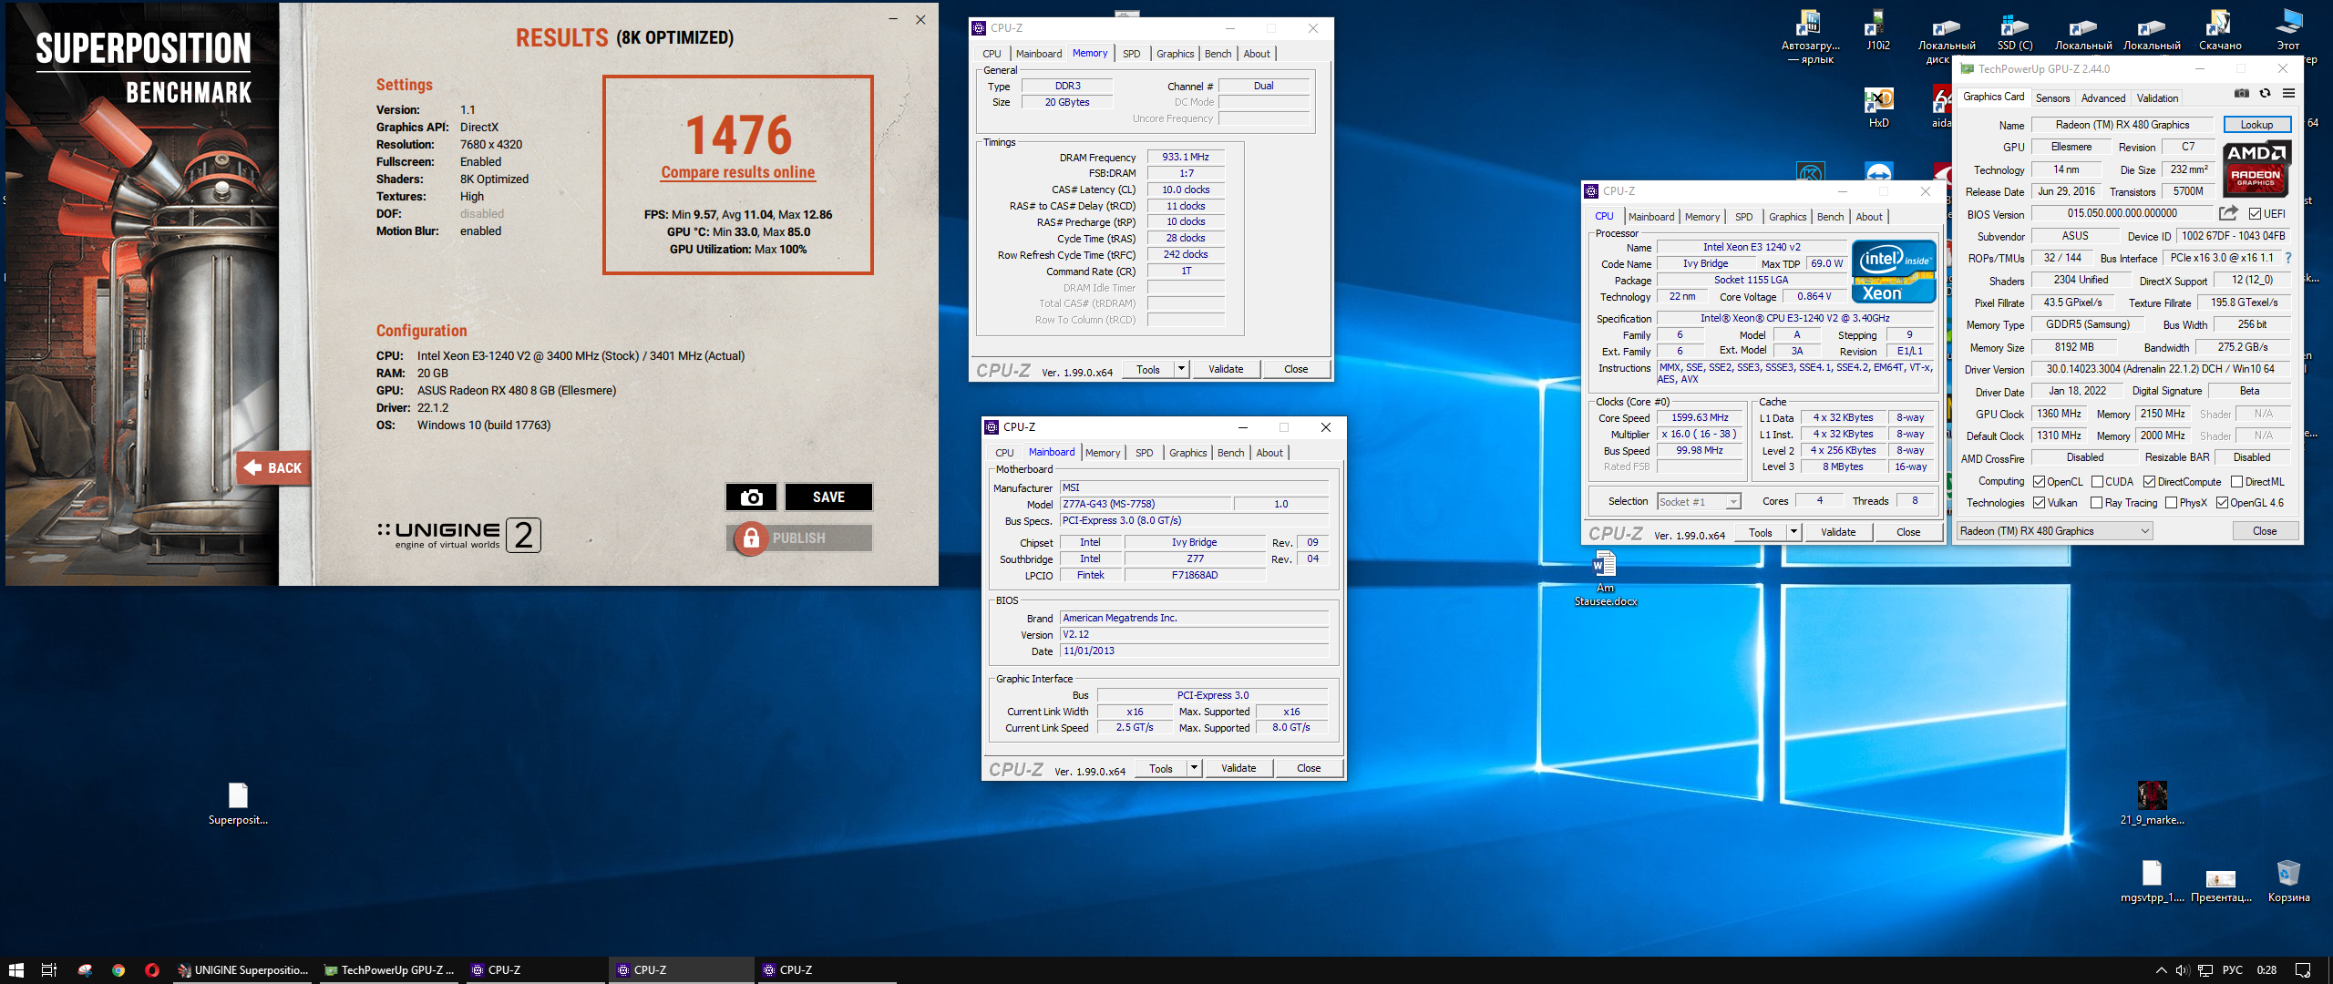Open Tools dropdown arrow in memory-timings CPU-Z window
Viewport: 2333px width, 984px height.
click(1181, 369)
